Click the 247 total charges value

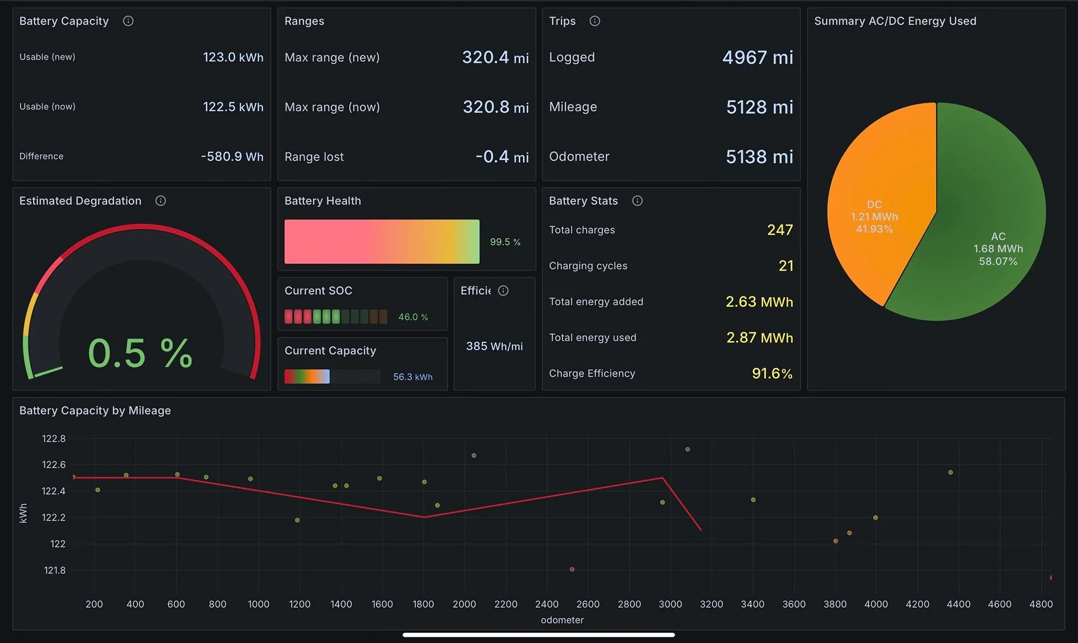[x=780, y=230]
